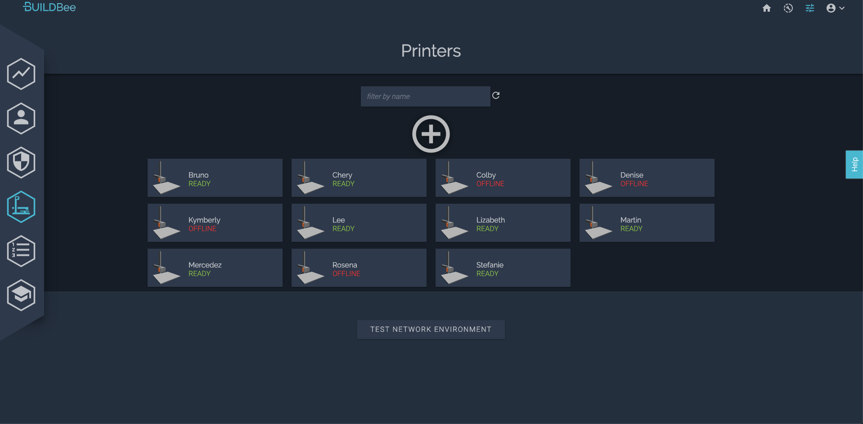Click the READY status under Stefanie

(487, 274)
